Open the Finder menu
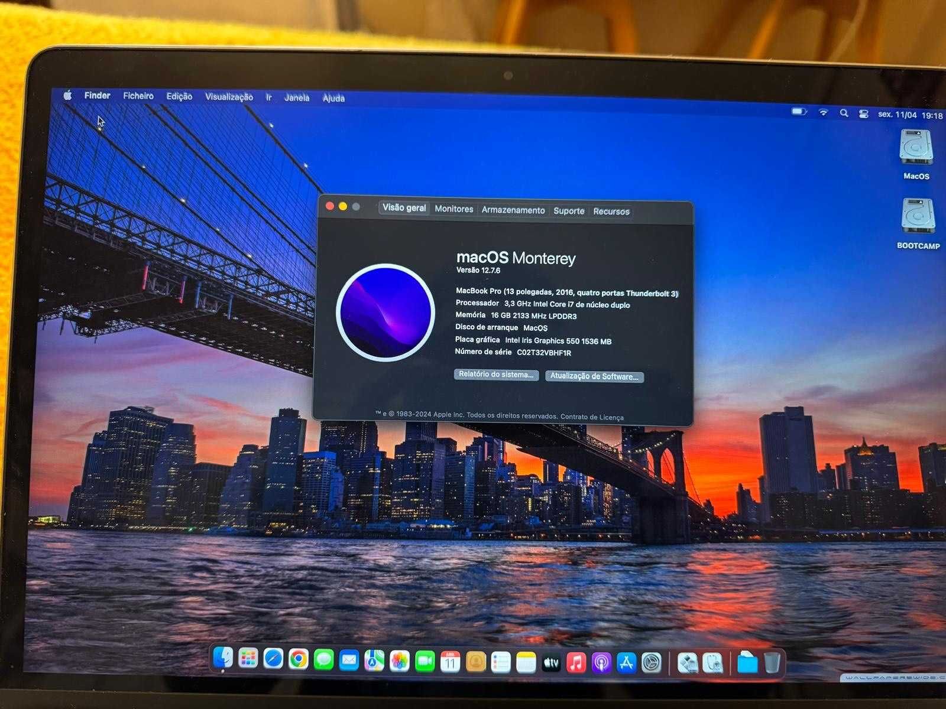Image resolution: width=946 pixels, height=709 pixels. [98, 95]
